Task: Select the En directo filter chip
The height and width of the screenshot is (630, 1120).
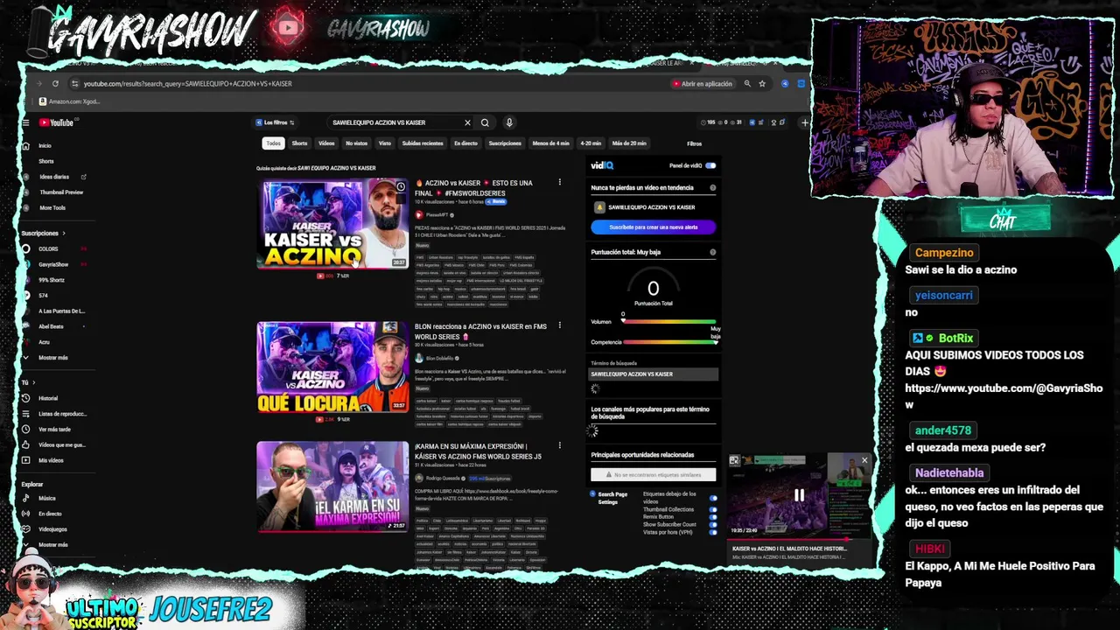Action: (x=465, y=143)
